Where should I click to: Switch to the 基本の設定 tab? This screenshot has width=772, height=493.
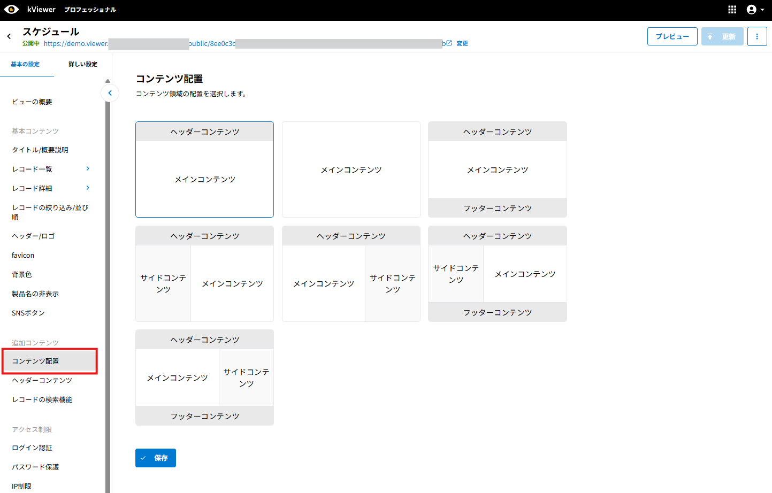click(x=25, y=64)
